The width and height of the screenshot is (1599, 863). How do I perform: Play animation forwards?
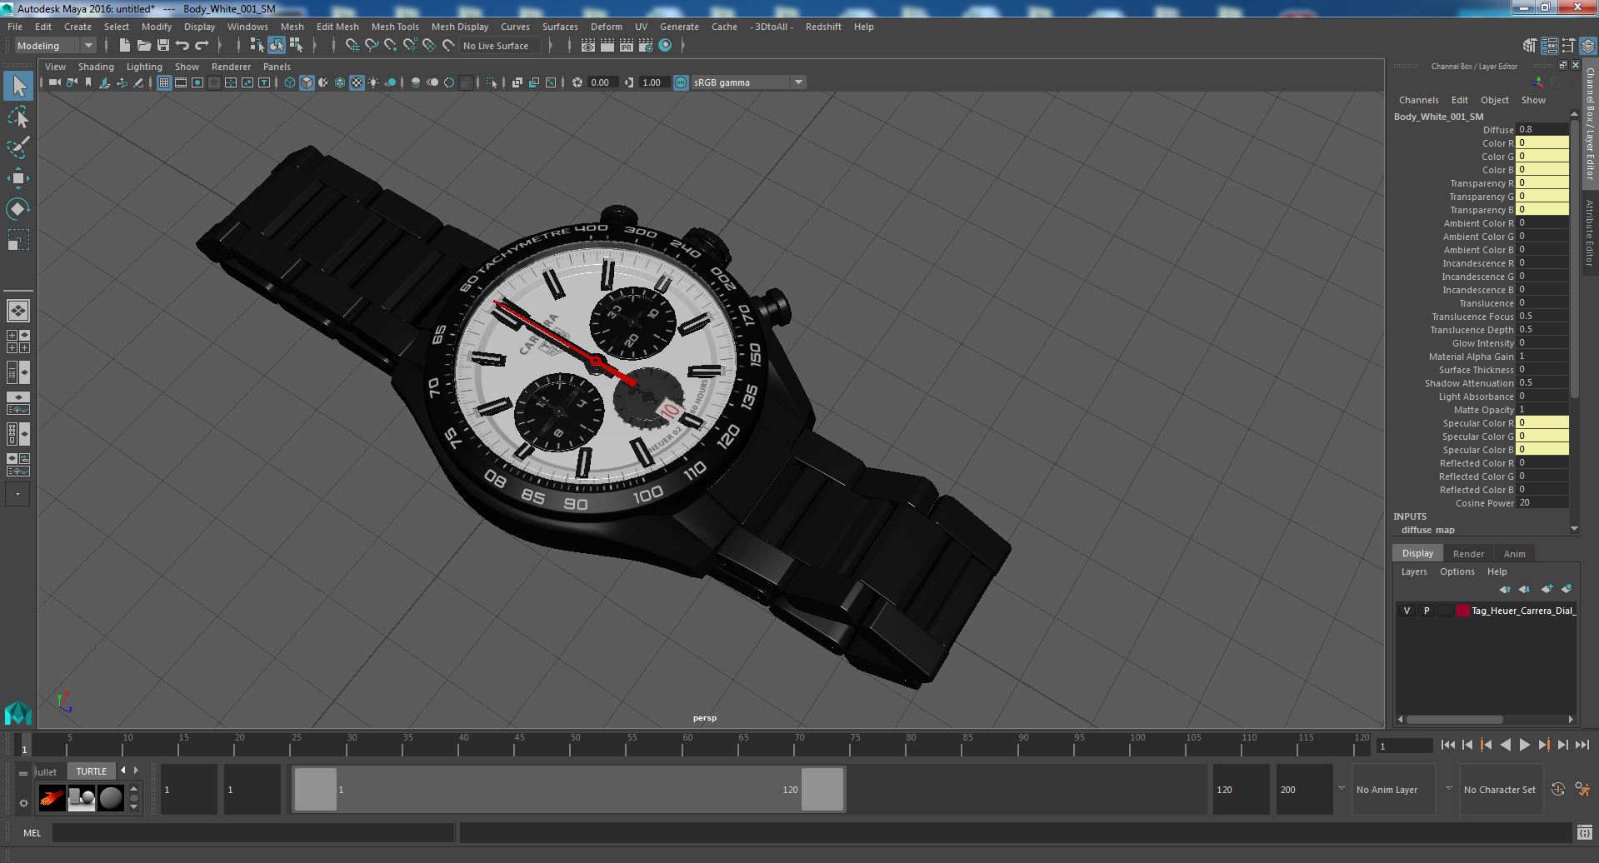point(1525,746)
